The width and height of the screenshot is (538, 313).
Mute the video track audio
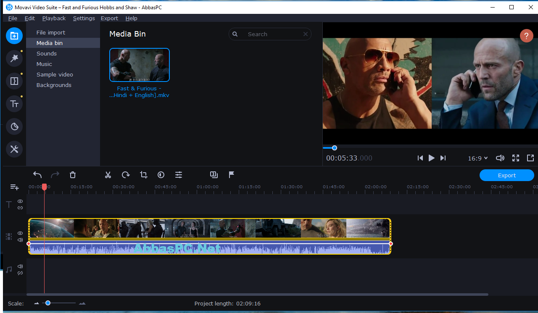coord(20,240)
